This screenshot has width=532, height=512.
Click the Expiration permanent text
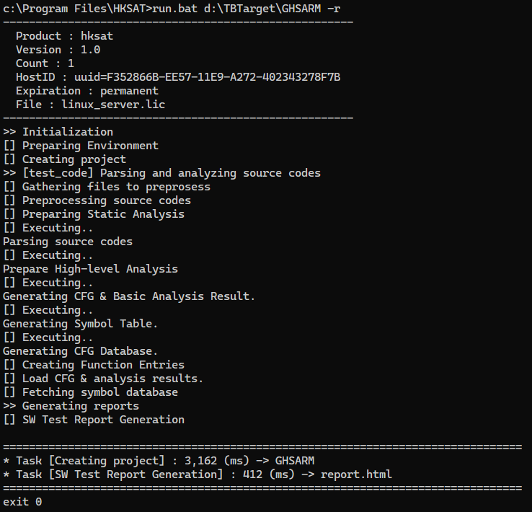pyautogui.click(x=87, y=91)
